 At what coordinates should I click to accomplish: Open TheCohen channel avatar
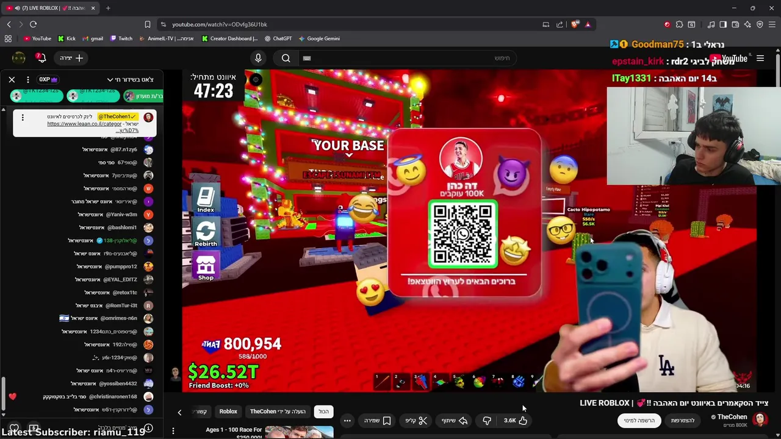[x=760, y=419]
